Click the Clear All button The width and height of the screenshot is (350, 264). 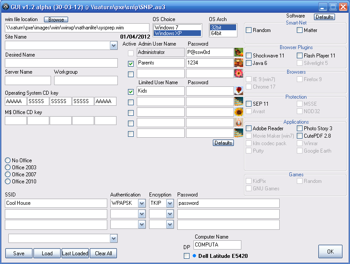click(103, 253)
